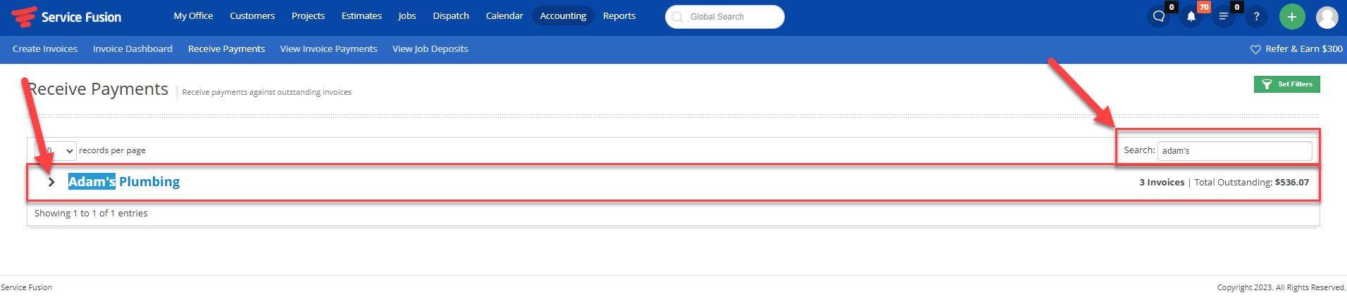1347x300 pixels.
Task: Focus the Global Search field
Action: pyautogui.click(x=725, y=17)
